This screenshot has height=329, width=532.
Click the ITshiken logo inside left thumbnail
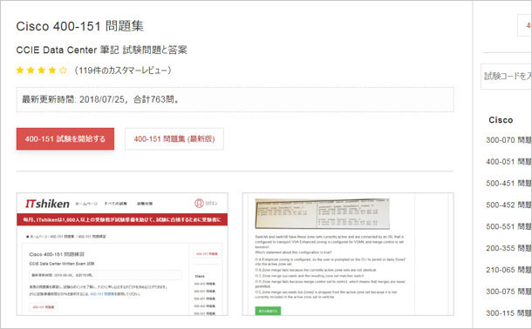pyautogui.click(x=47, y=204)
